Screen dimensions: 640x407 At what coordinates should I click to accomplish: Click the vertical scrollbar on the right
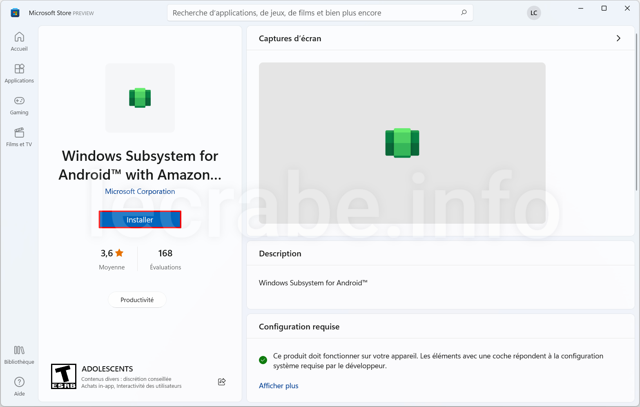636,112
